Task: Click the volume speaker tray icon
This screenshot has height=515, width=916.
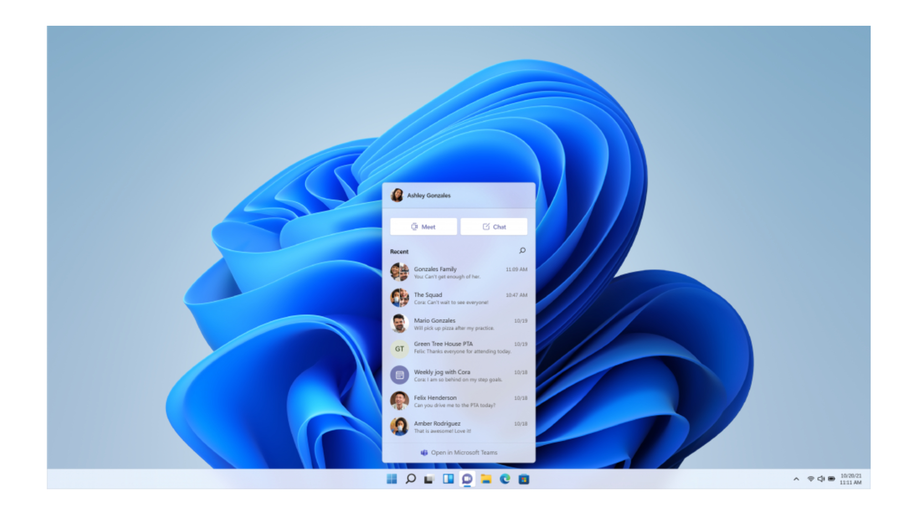Action: pyautogui.click(x=821, y=479)
